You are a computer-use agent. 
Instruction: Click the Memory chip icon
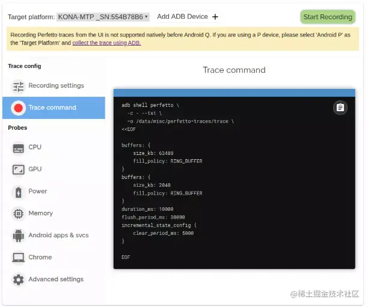click(18, 214)
